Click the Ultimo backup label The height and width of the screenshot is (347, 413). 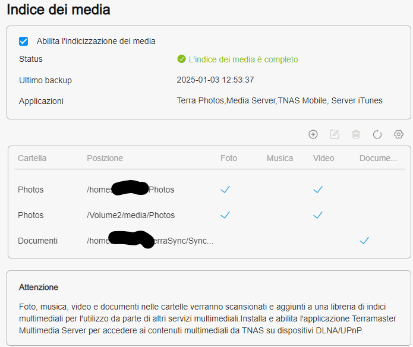click(x=45, y=80)
